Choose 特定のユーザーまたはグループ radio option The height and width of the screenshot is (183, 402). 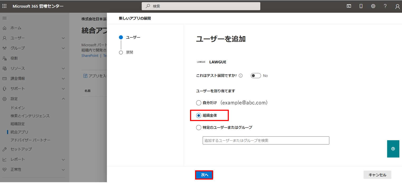point(198,128)
